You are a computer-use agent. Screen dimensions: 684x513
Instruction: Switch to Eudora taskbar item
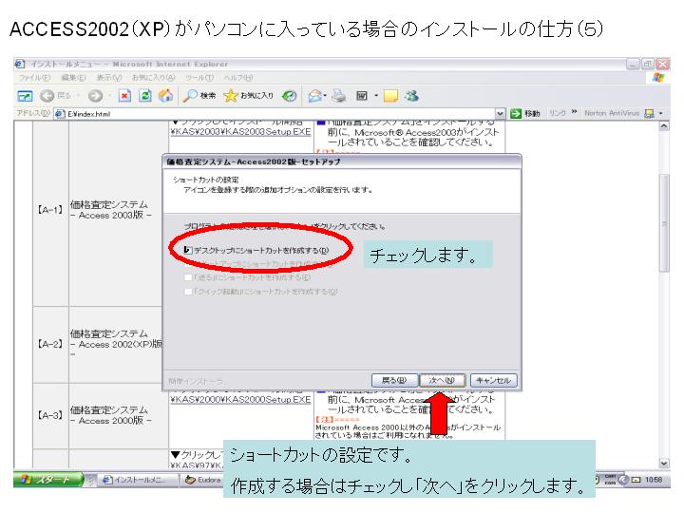click(203, 480)
